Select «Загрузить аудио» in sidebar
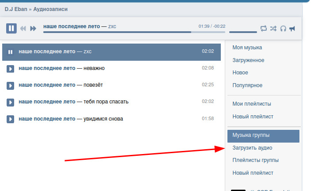The image size is (314, 191). coord(252,148)
